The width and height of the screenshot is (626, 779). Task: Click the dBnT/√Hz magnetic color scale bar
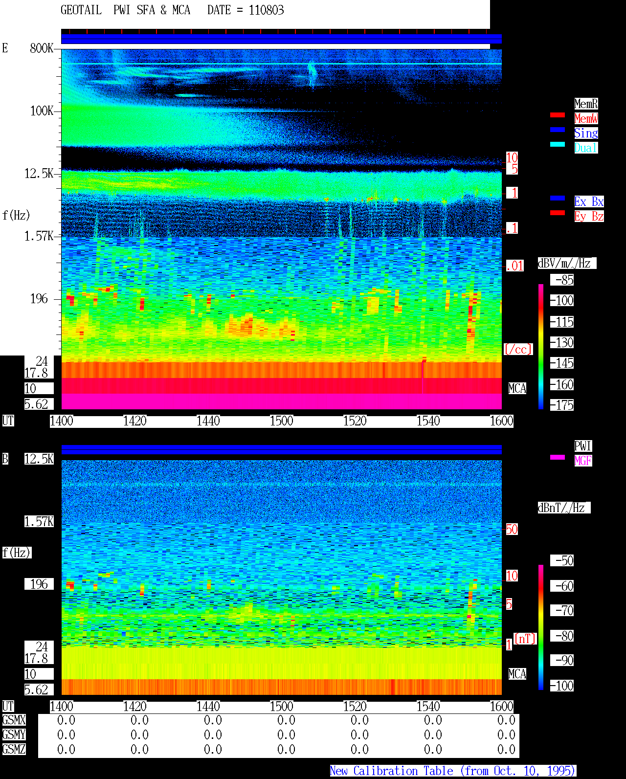click(541, 627)
